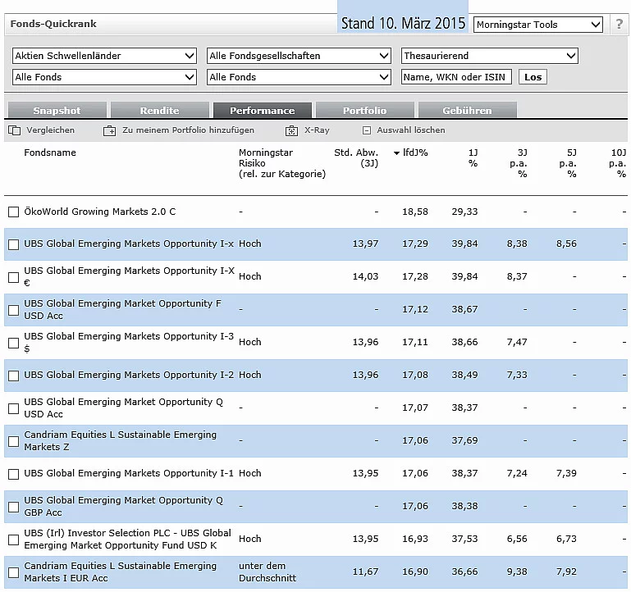
Task: Click the Vergleichen link
Action: pyautogui.click(x=50, y=130)
